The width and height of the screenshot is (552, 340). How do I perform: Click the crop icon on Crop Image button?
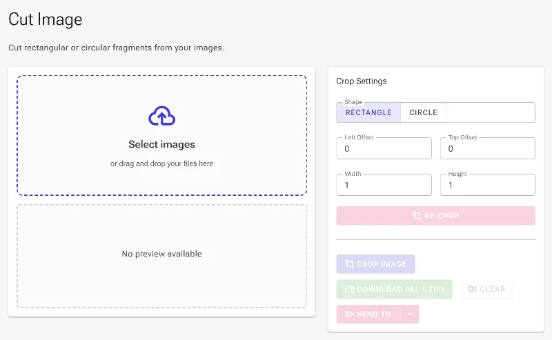(349, 264)
